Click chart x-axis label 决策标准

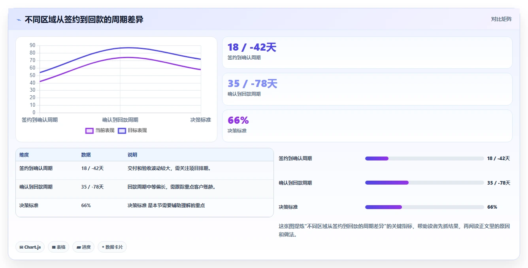coord(201,120)
